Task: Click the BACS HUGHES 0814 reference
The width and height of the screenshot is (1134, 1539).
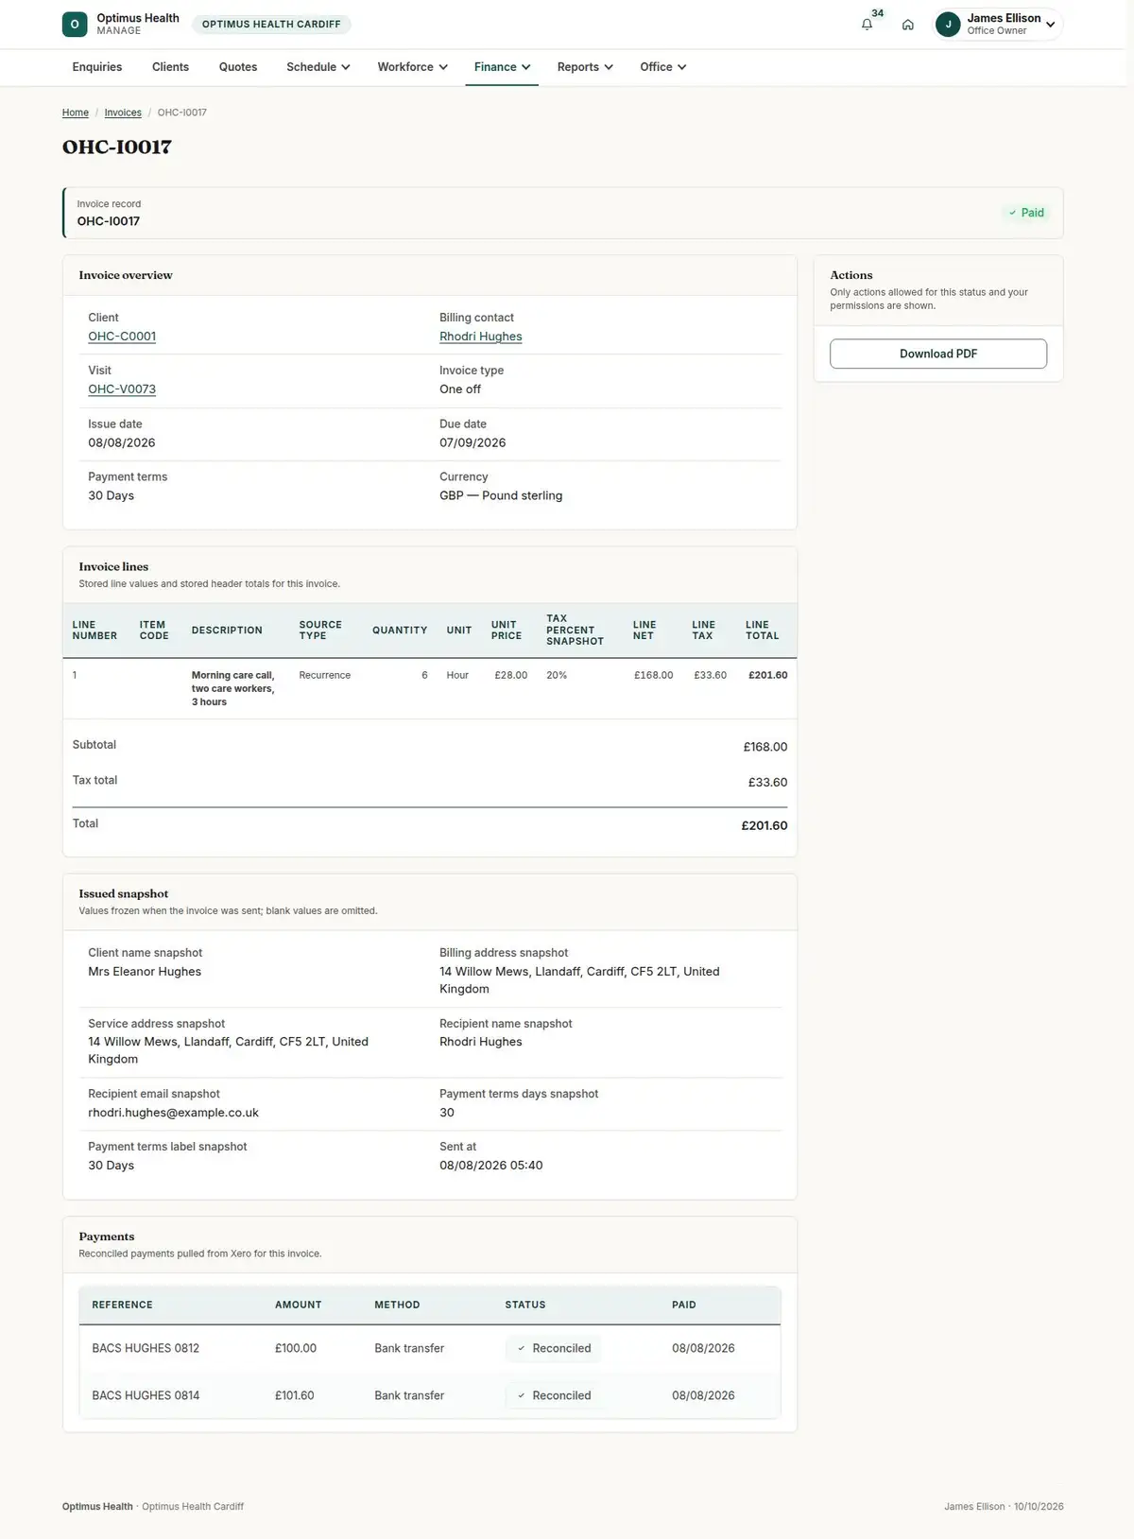Action: click(x=146, y=1395)
